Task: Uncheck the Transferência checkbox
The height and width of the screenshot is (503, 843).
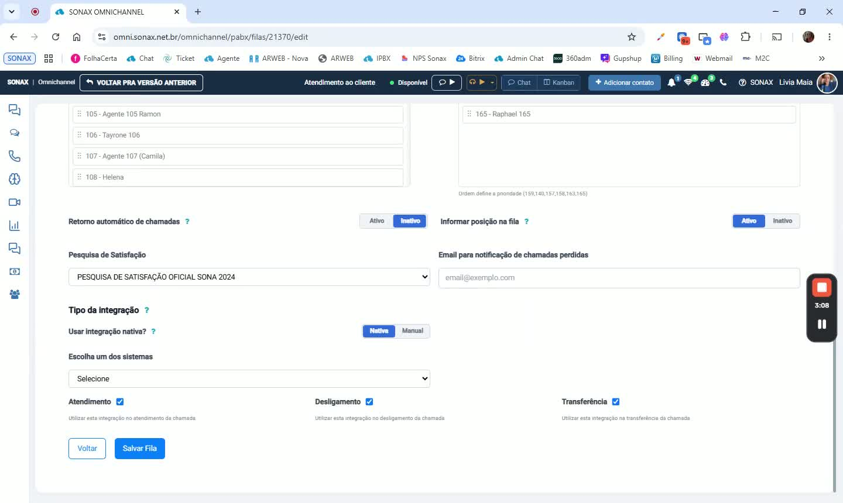Action: pos(616,402)
